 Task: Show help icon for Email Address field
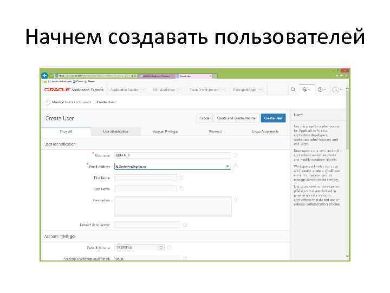pyautogui.click(x=236, y=166)
